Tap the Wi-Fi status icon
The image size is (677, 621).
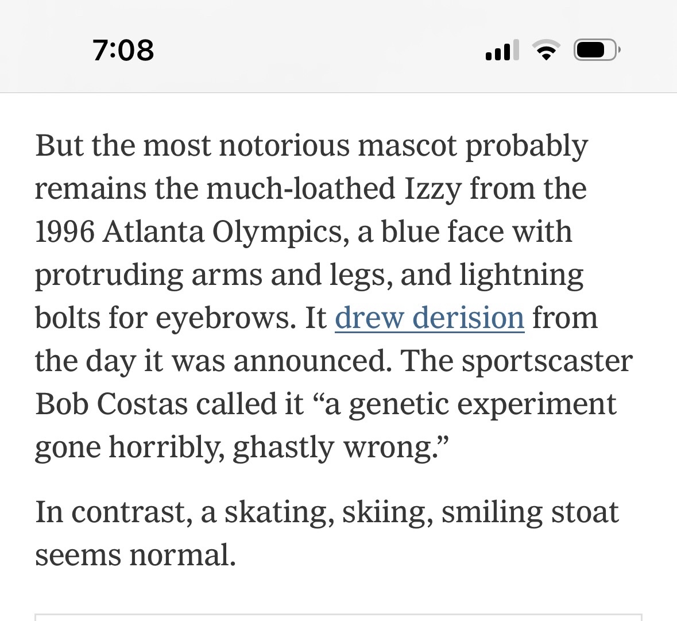(x=547, y=51)
